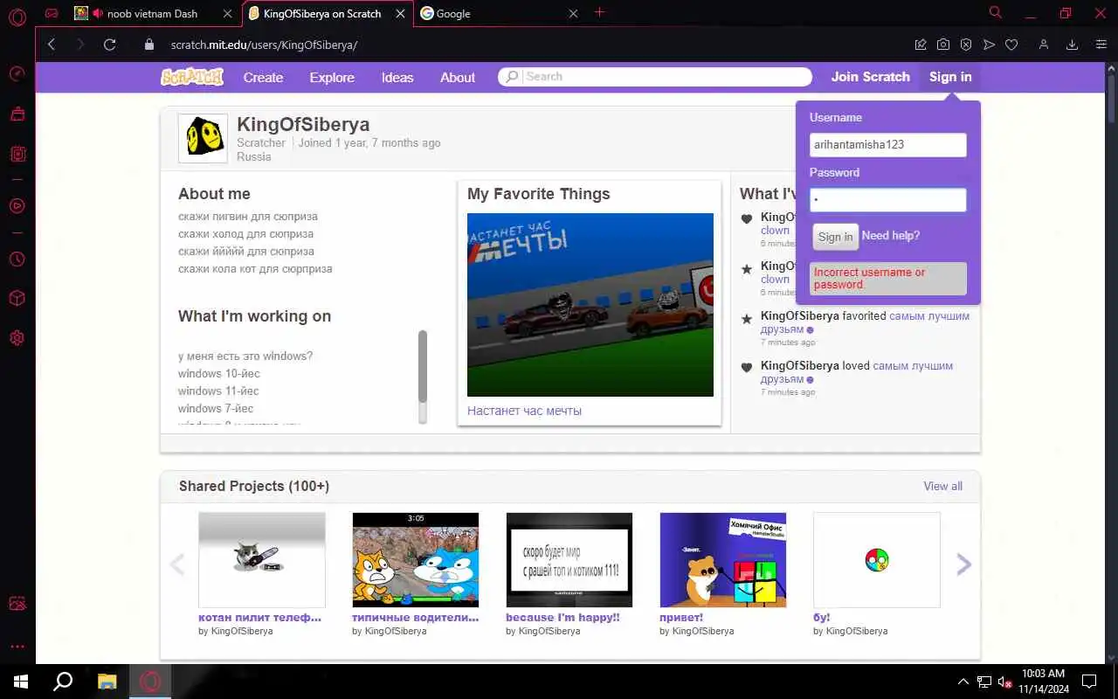Click the address bar URL
Viewport: 1118px width, 699px height.
(265, 45)
